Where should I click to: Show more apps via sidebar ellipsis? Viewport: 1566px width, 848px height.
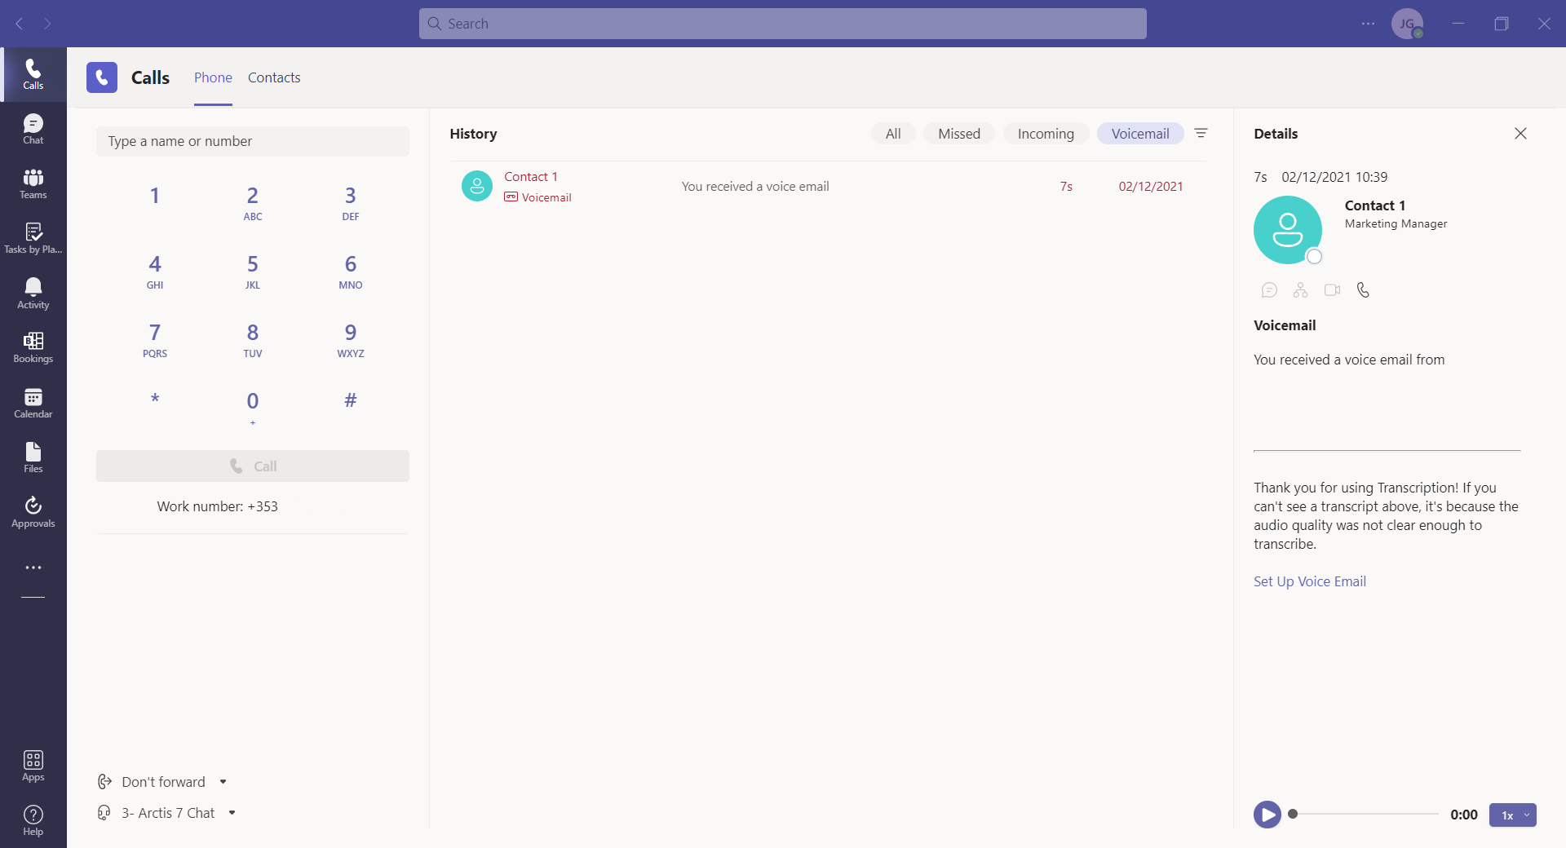click(x=33, y=568)
